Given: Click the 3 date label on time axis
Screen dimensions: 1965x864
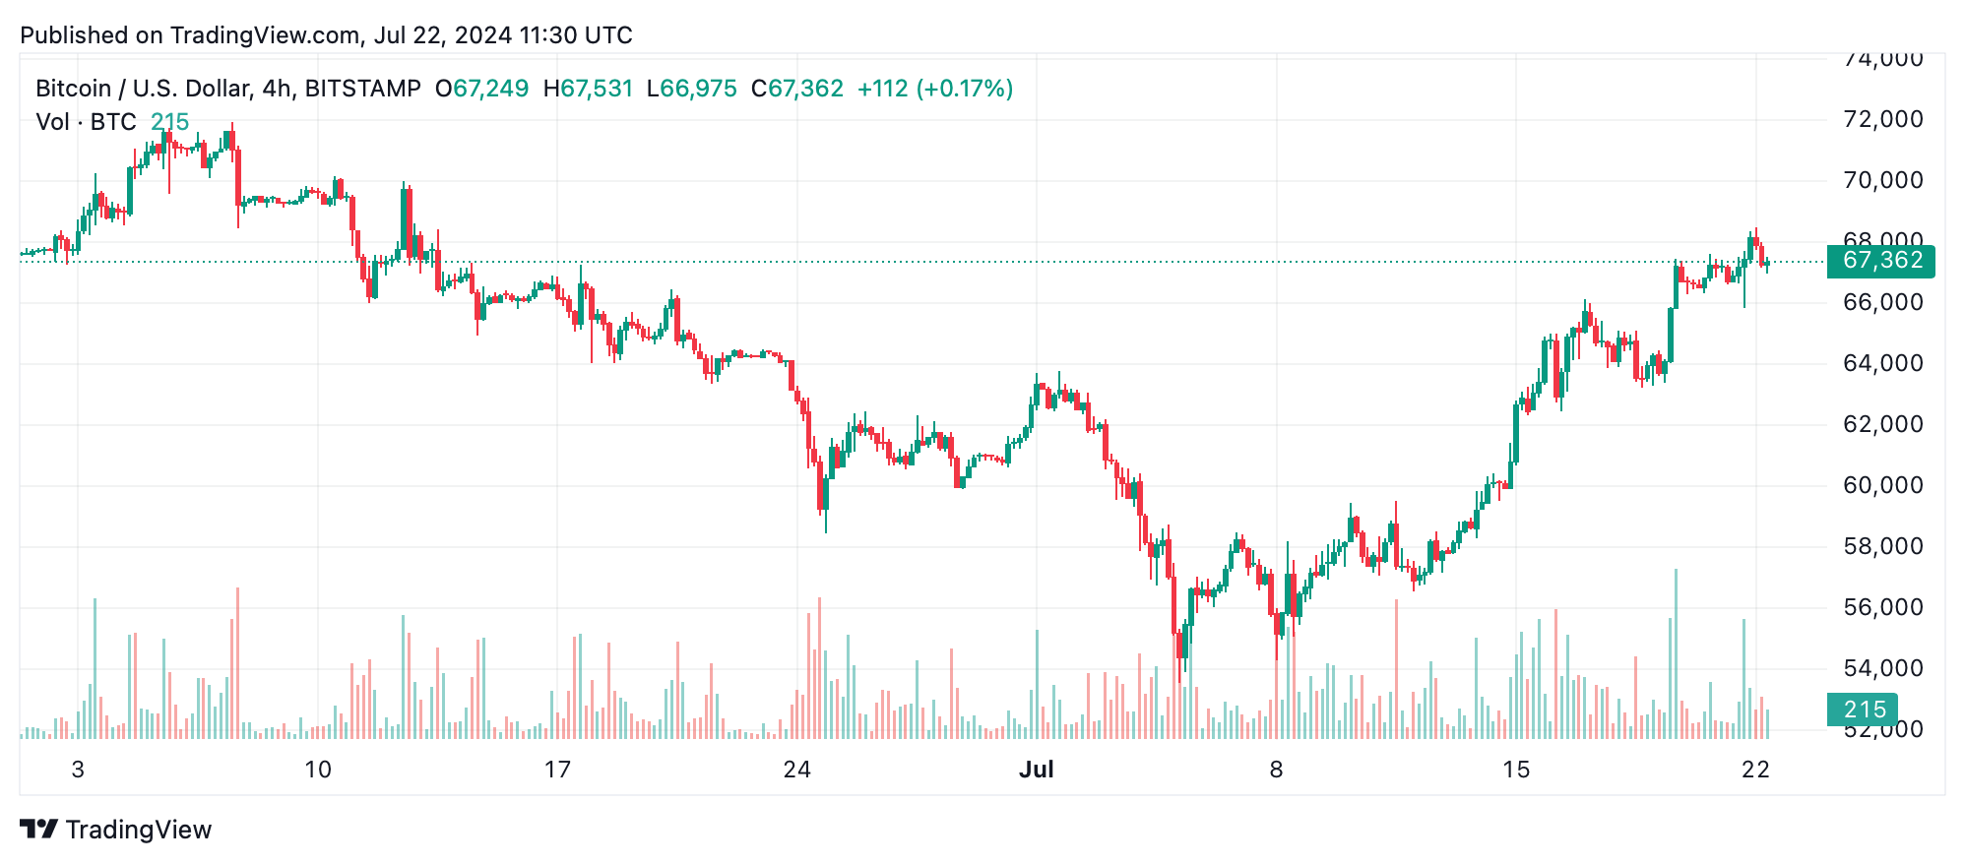Looking at the screenshot, I should click(x=78, y=770).
